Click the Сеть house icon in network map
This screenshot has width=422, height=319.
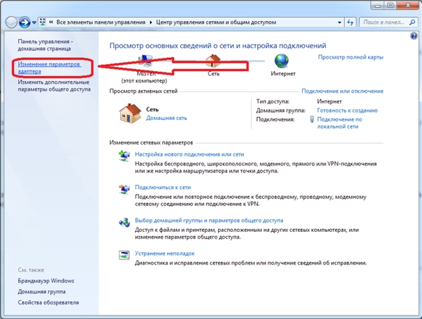213,61
